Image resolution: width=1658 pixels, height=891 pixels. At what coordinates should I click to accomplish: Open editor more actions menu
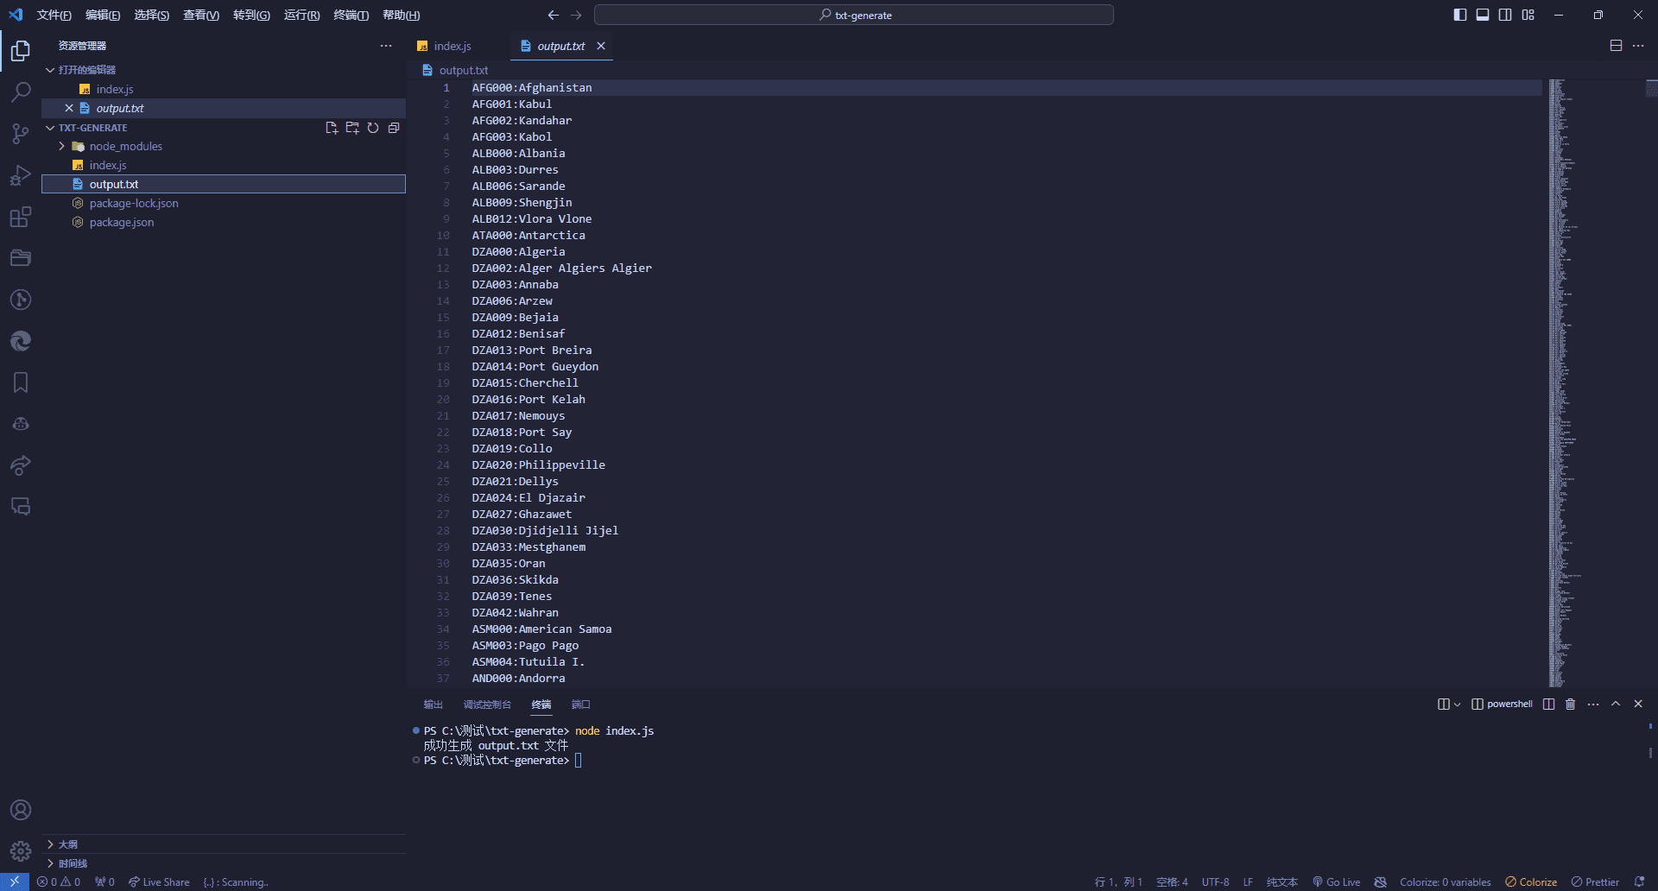1638,46
